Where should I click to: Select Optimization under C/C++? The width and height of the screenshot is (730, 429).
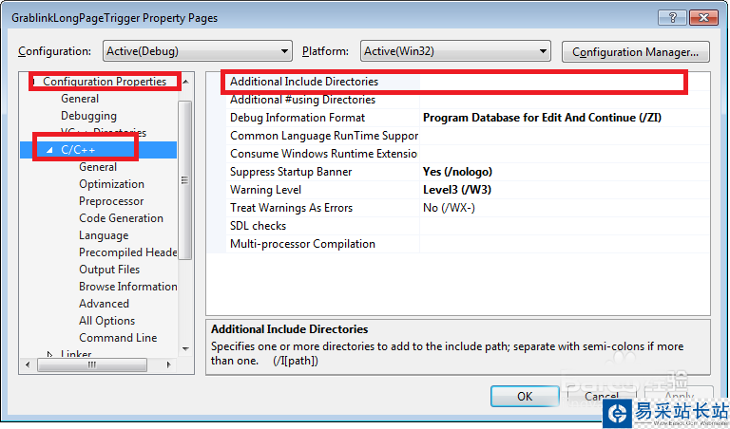pos(111,184)
